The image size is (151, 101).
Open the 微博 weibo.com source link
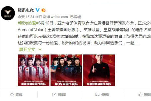pyautogui.click(x=55, y=17)
